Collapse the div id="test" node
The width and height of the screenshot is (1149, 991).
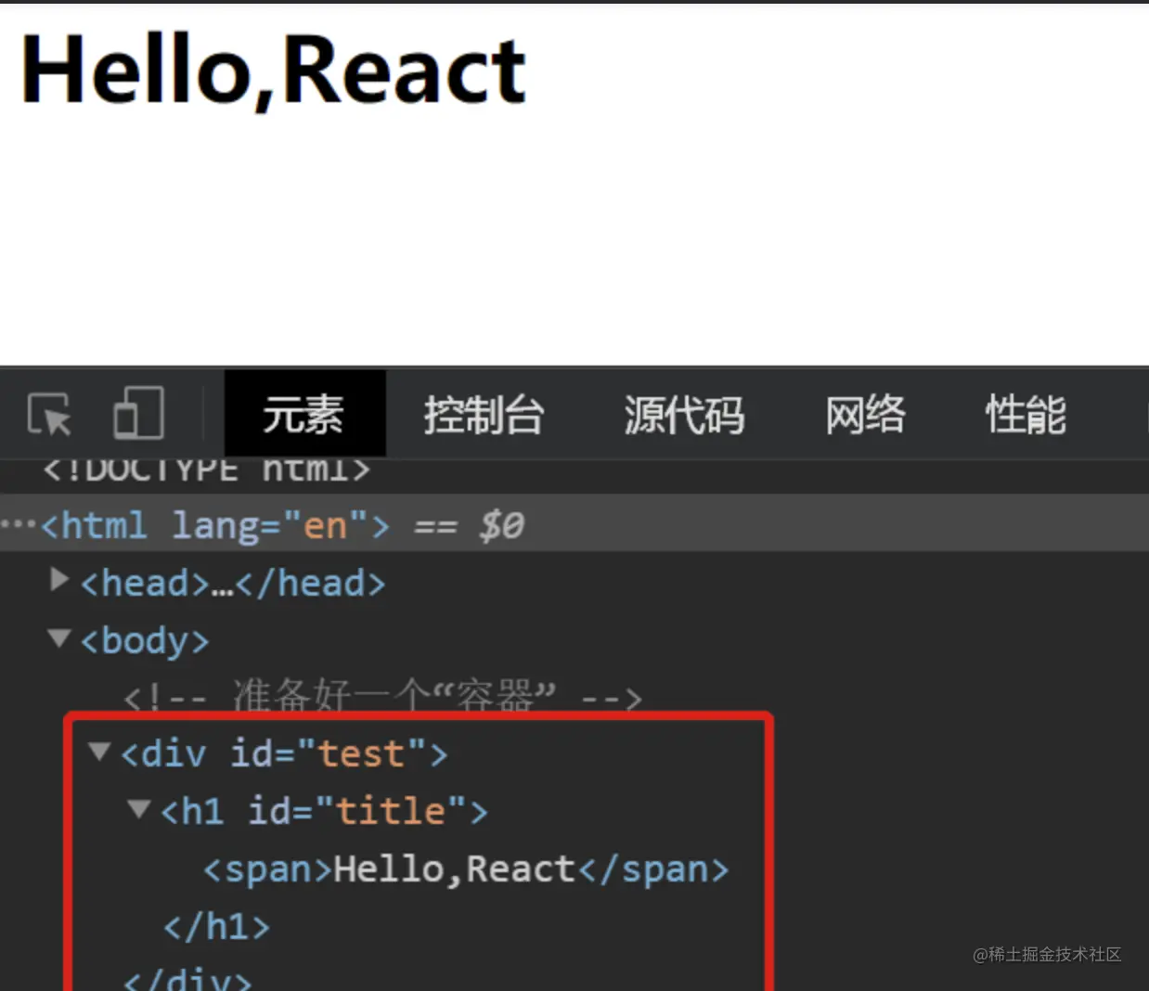point(99,751)
